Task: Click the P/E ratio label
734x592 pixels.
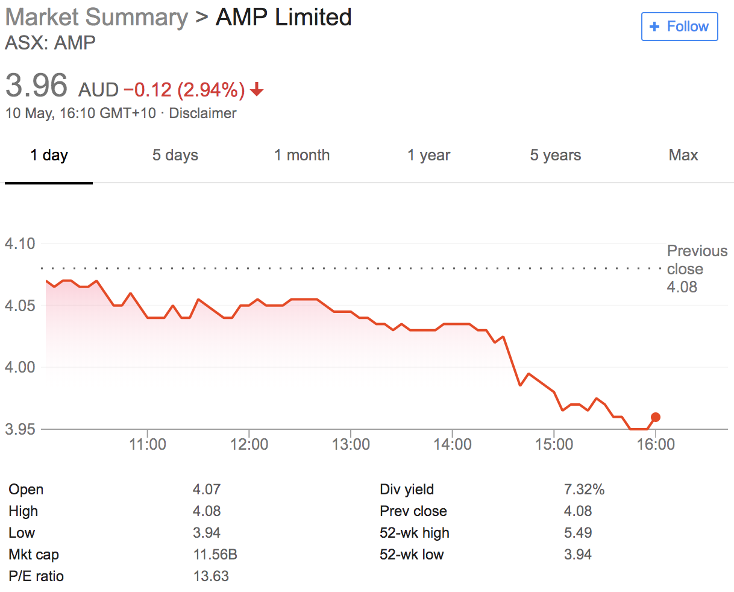Action: click(36, 576)
